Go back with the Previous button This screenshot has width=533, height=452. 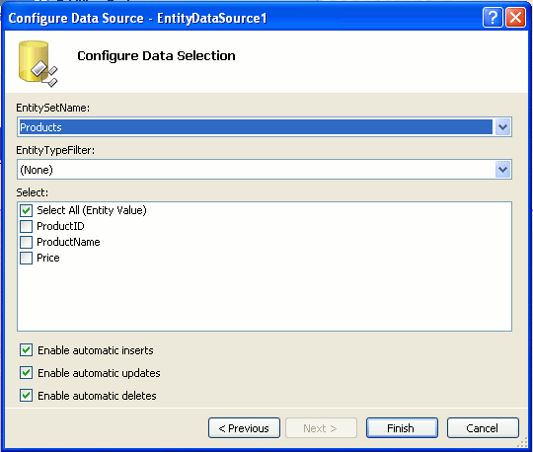pyautogui.click(x=244, y=428)
